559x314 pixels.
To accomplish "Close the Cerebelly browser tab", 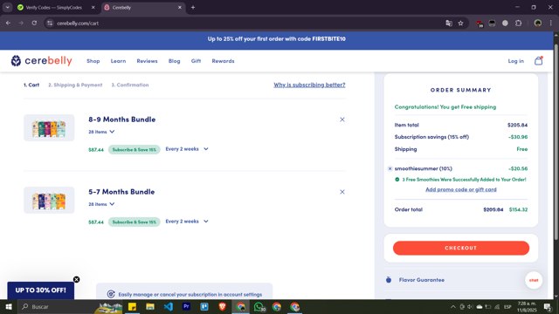I will click(x=180, y=8).
